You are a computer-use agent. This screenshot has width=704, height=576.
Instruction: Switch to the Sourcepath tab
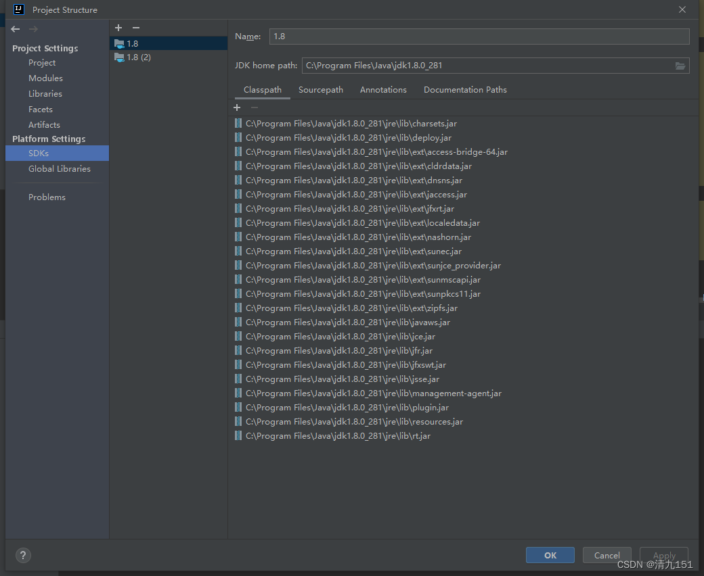click(320, 89)
